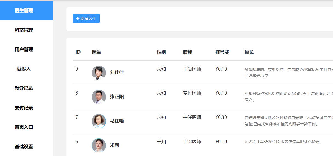Click the plus icon on 新建医生

point(78,19)
